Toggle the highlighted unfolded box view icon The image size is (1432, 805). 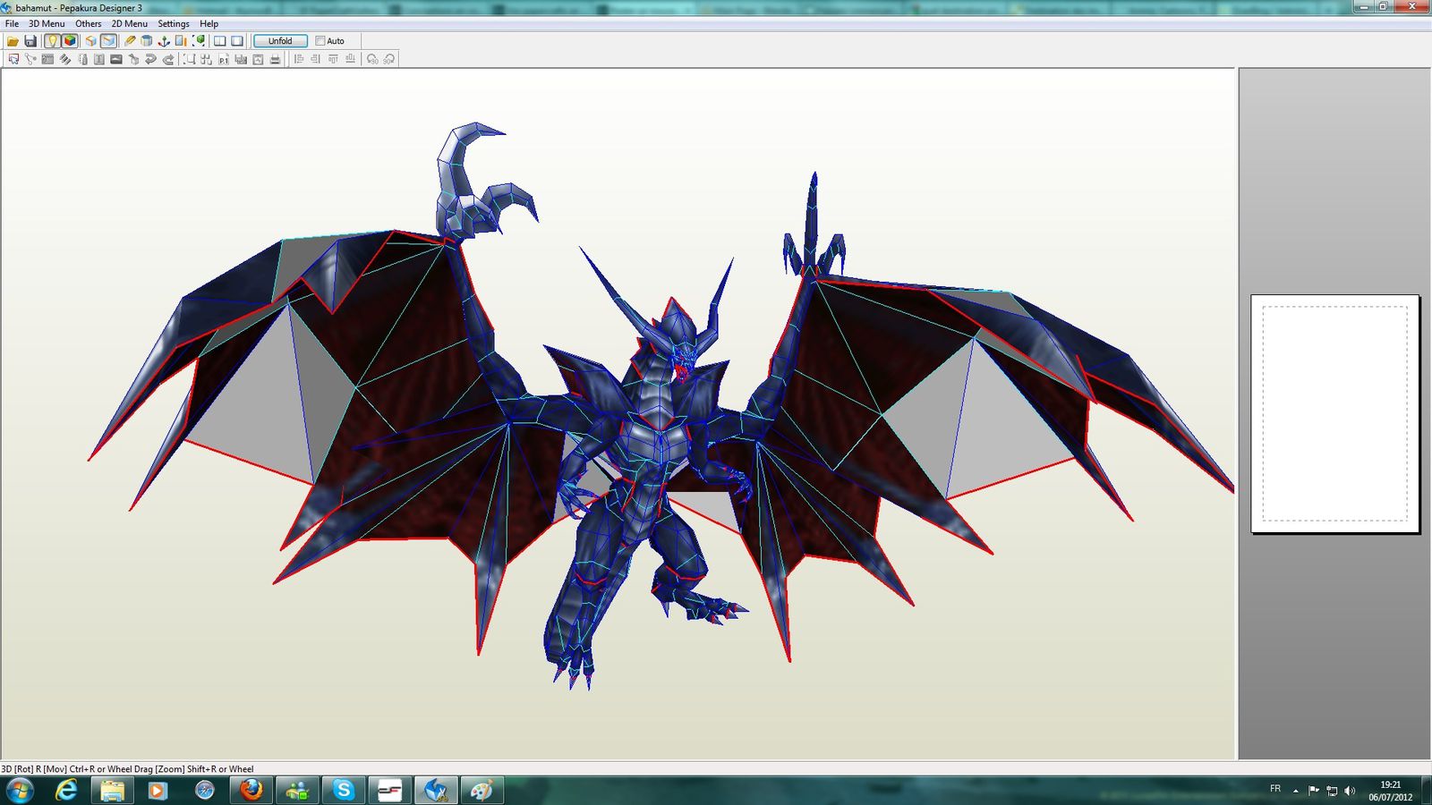(x=108, y=41)
